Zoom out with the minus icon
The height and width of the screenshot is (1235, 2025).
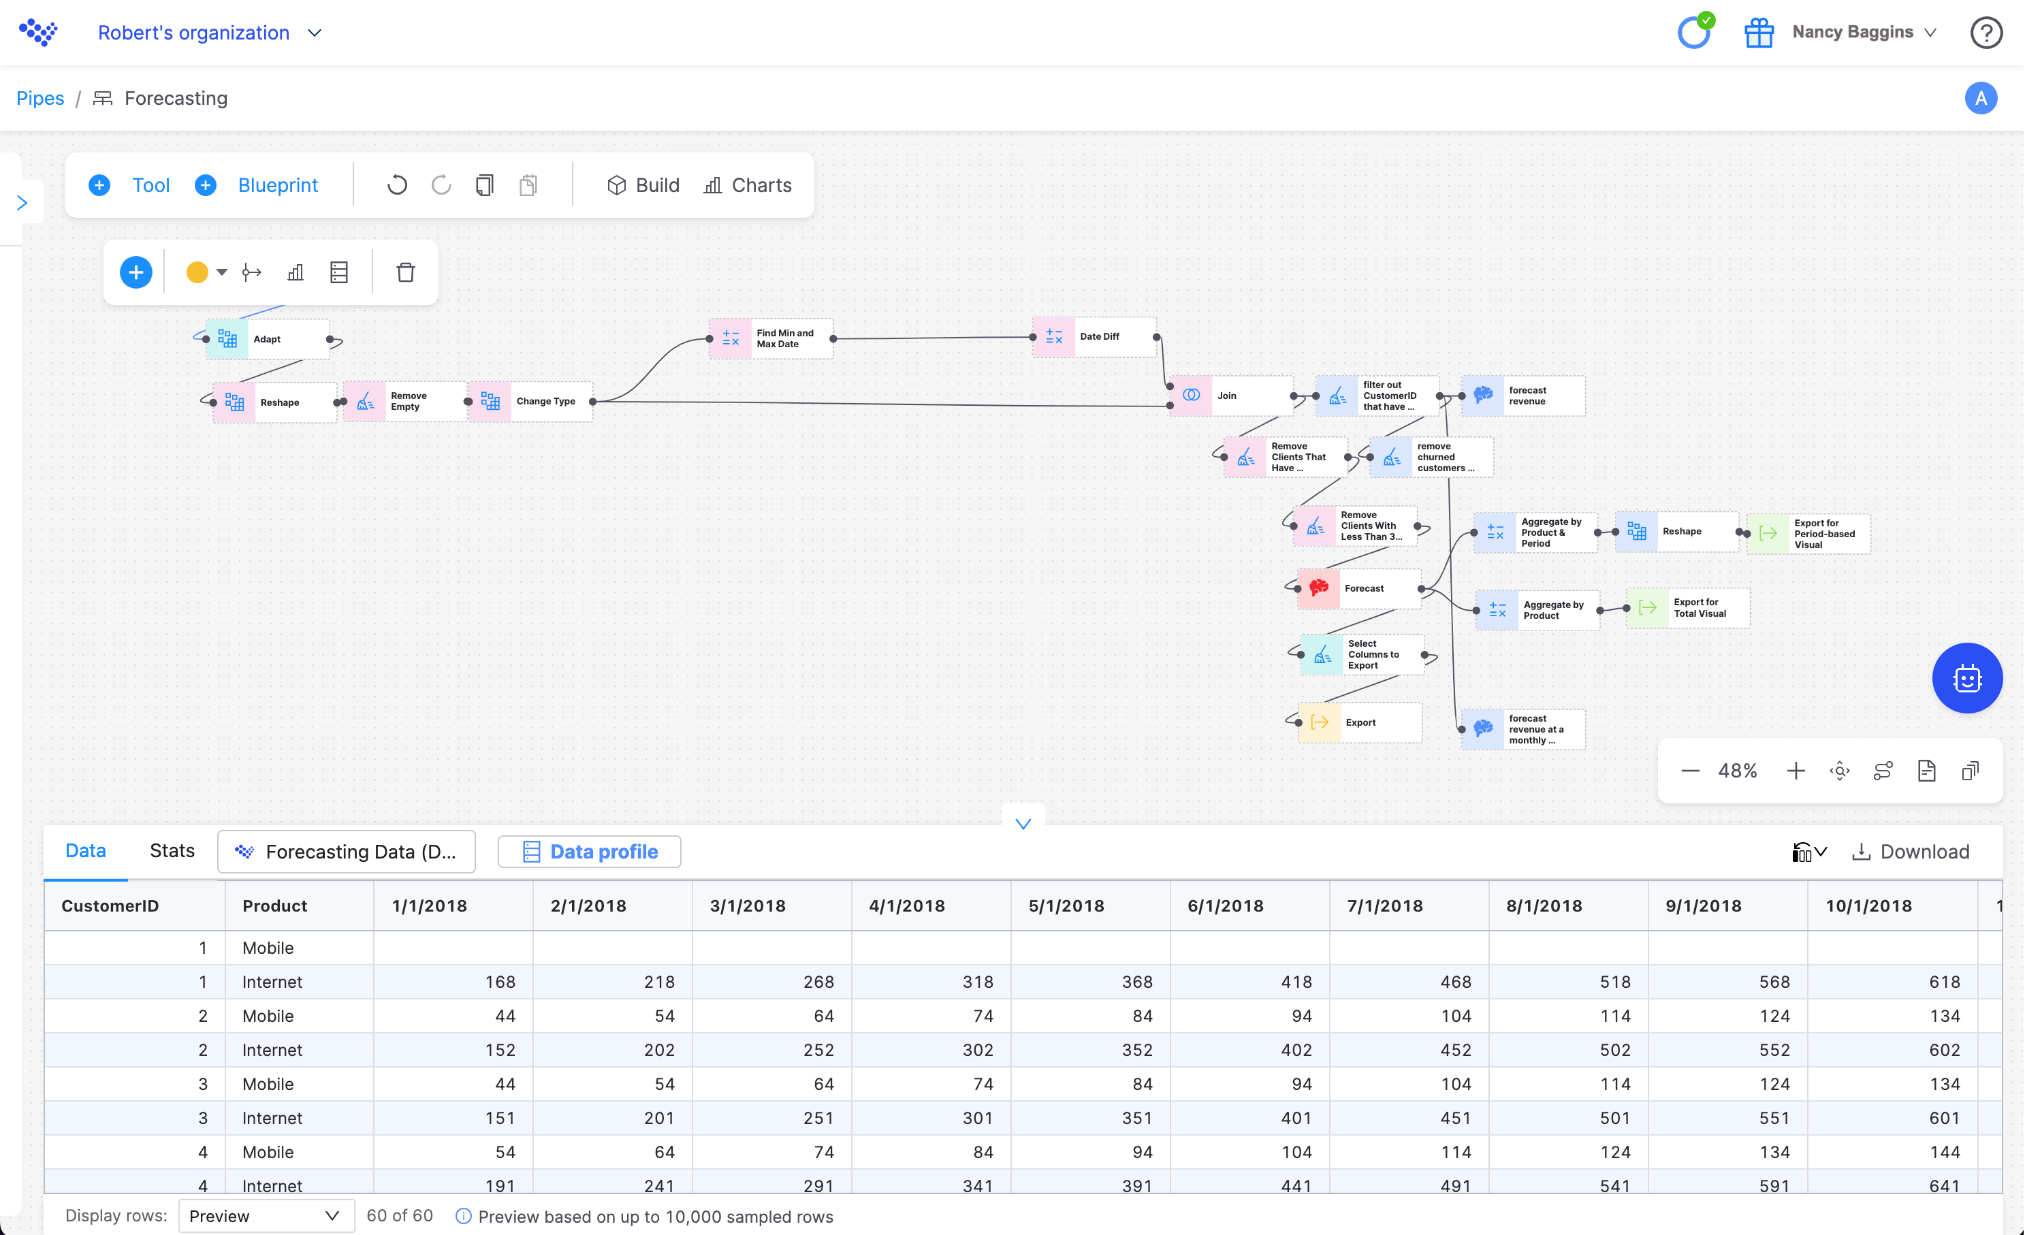pyautogui.click(x=1690, y=771)
